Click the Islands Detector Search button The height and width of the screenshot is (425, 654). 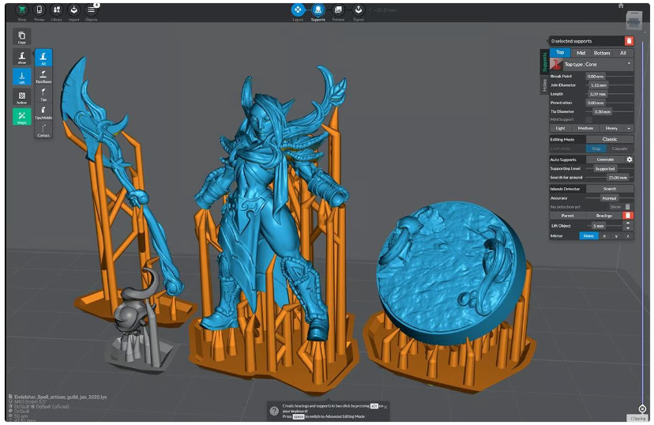click(x=609, y=189)
